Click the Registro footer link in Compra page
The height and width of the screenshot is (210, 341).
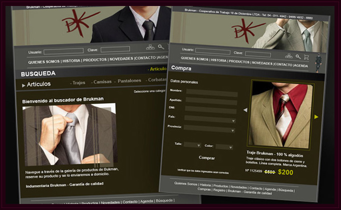[219, 190]
